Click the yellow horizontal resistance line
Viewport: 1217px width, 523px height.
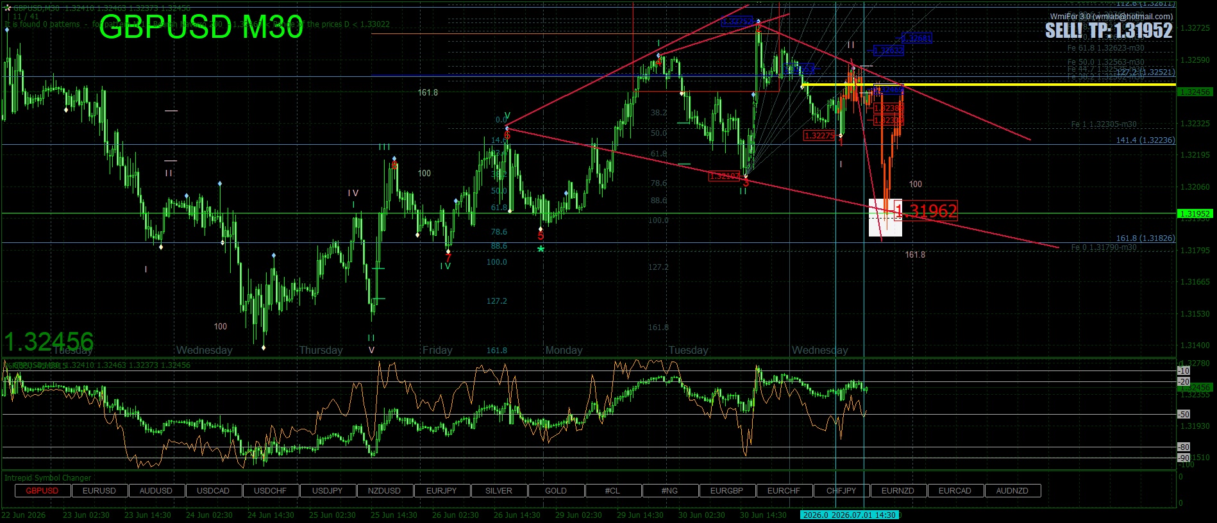(988, 85)
